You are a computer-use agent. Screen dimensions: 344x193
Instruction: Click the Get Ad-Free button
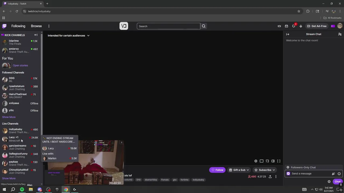(x=317, y=26)
